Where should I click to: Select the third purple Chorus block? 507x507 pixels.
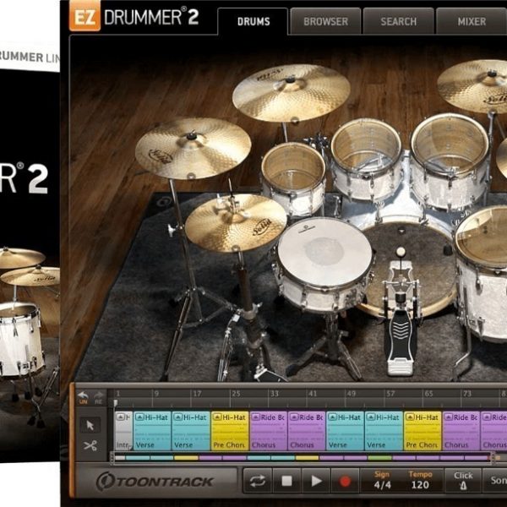pos(461,431)
